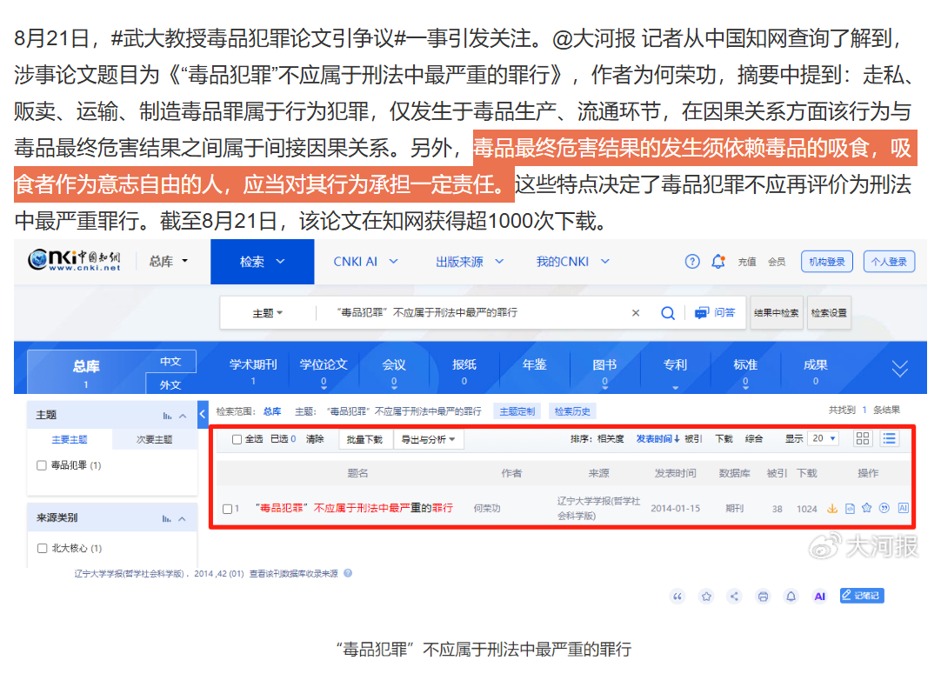Open the 检索 dropdown in header
This screenshot has height=674, width=941.
tap(263, 262)
